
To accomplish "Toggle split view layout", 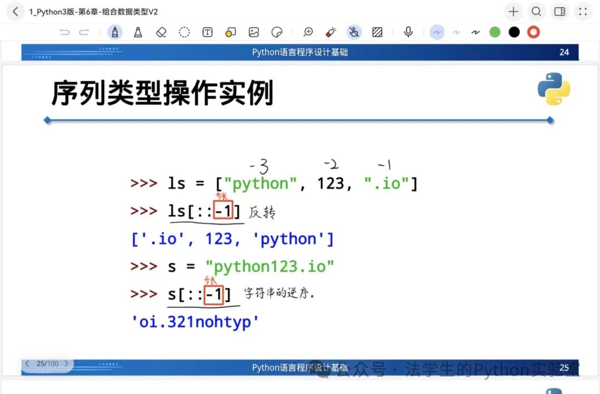I will click(x=560, y=12).
